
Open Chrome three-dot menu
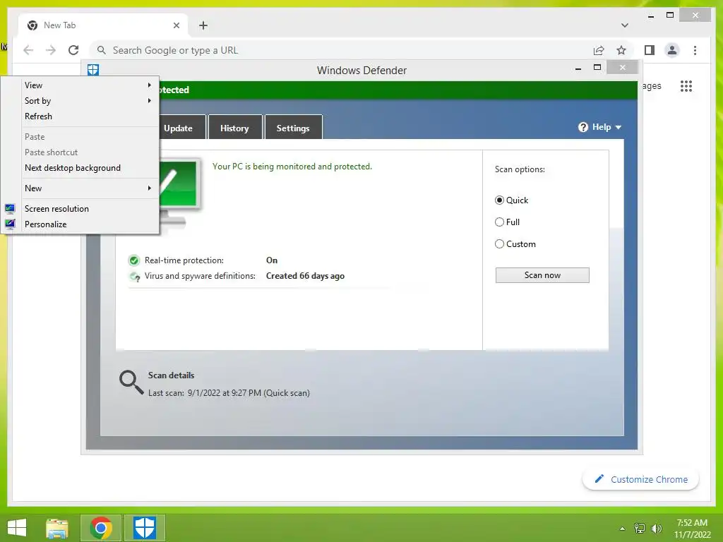[695, 50]
